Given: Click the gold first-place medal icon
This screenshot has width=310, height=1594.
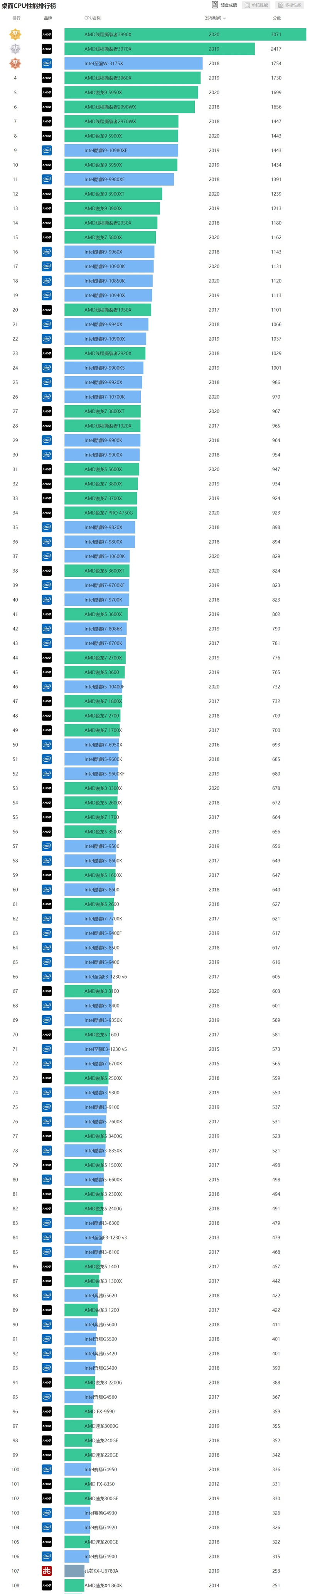Looking at the screenshot, I should click(x=15, y=35).
